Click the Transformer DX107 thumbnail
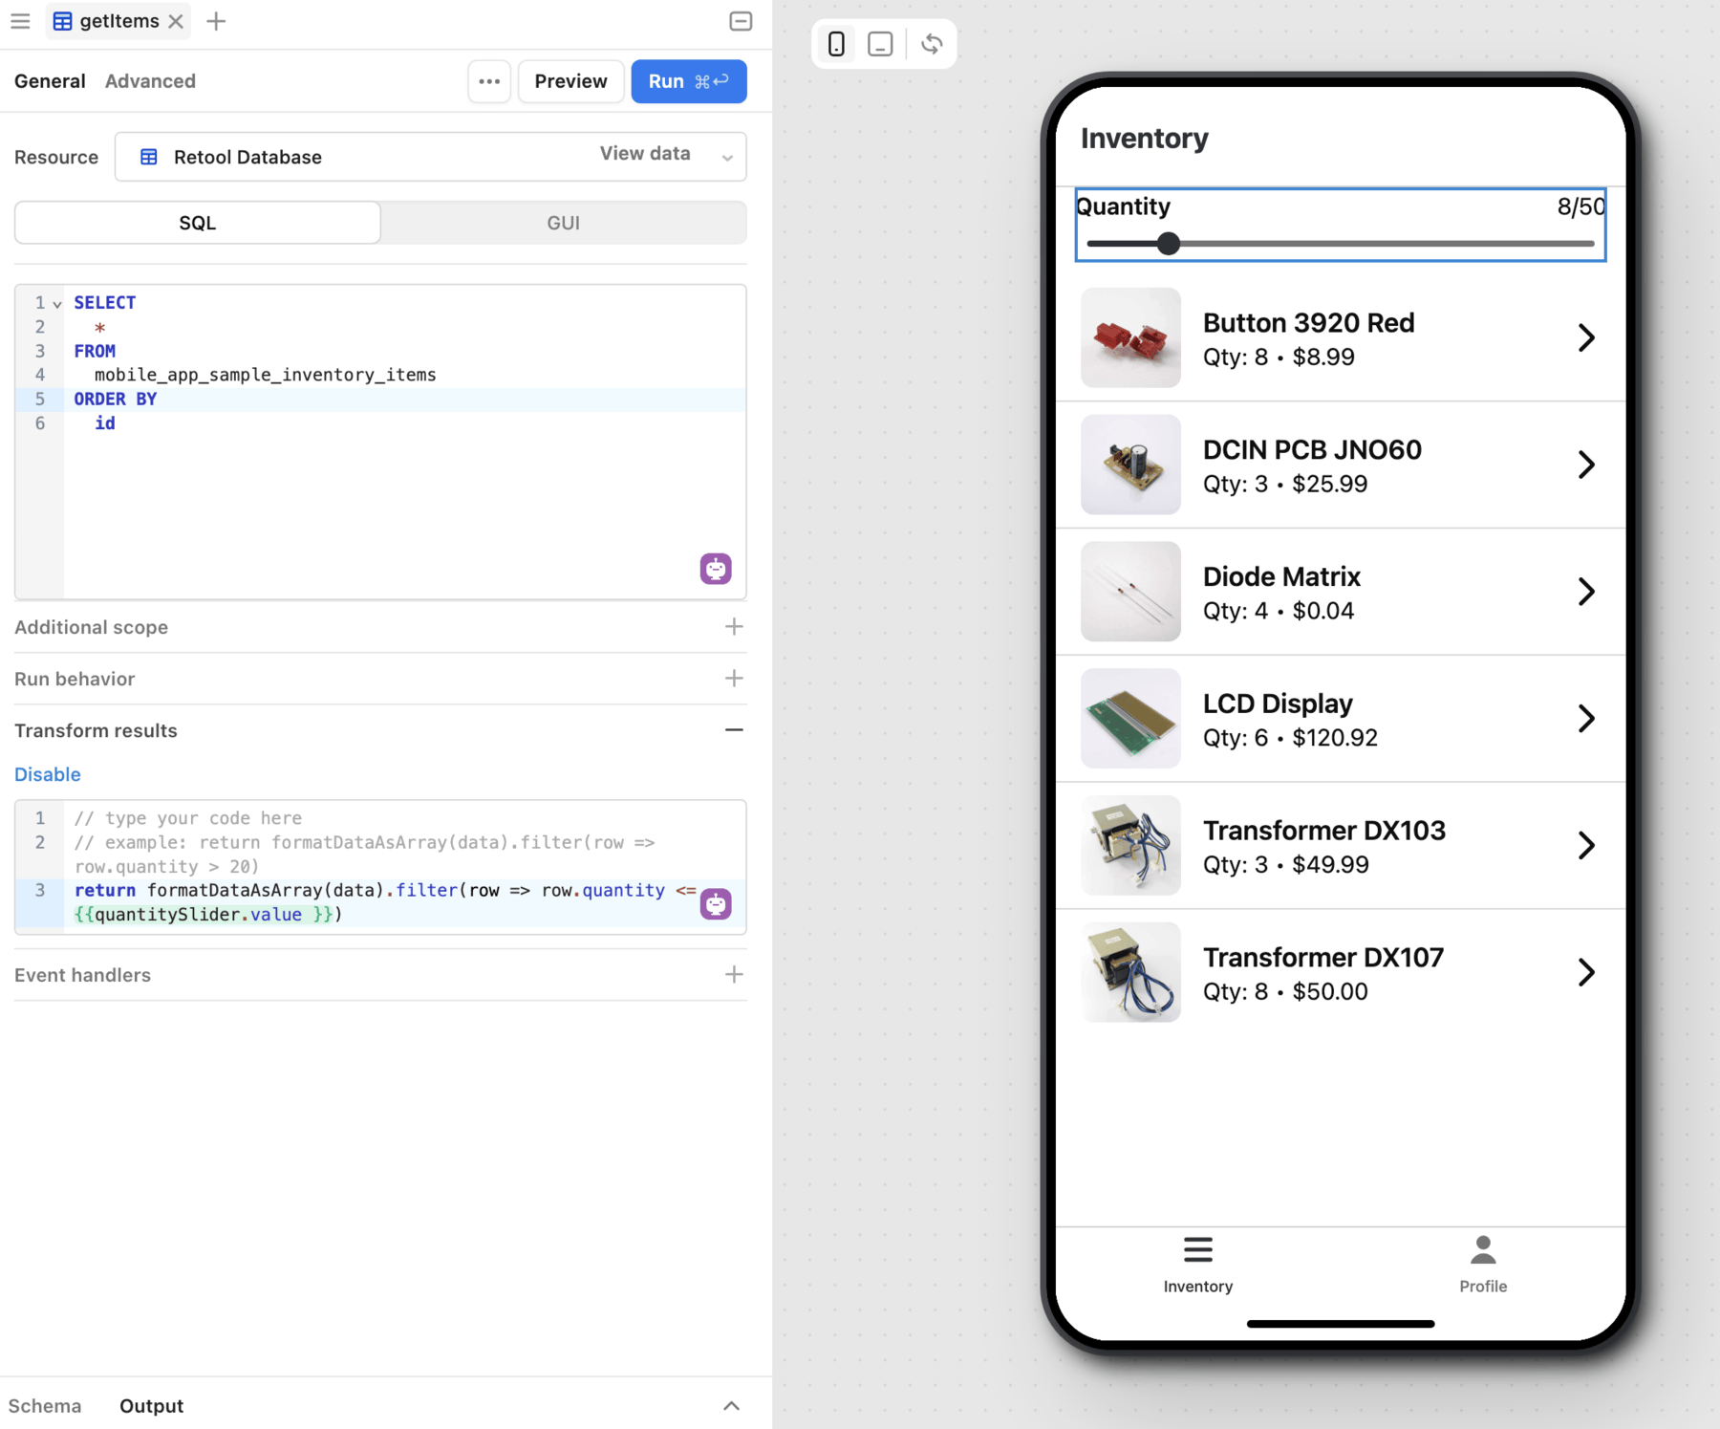This screenshot has width=1720, height=1429. tap(1130, 972)
